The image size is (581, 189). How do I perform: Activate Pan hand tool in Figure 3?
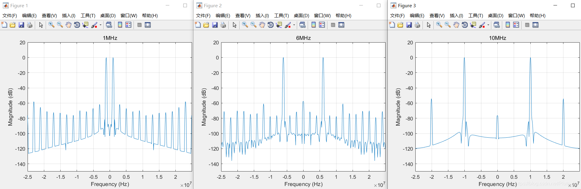456,25
